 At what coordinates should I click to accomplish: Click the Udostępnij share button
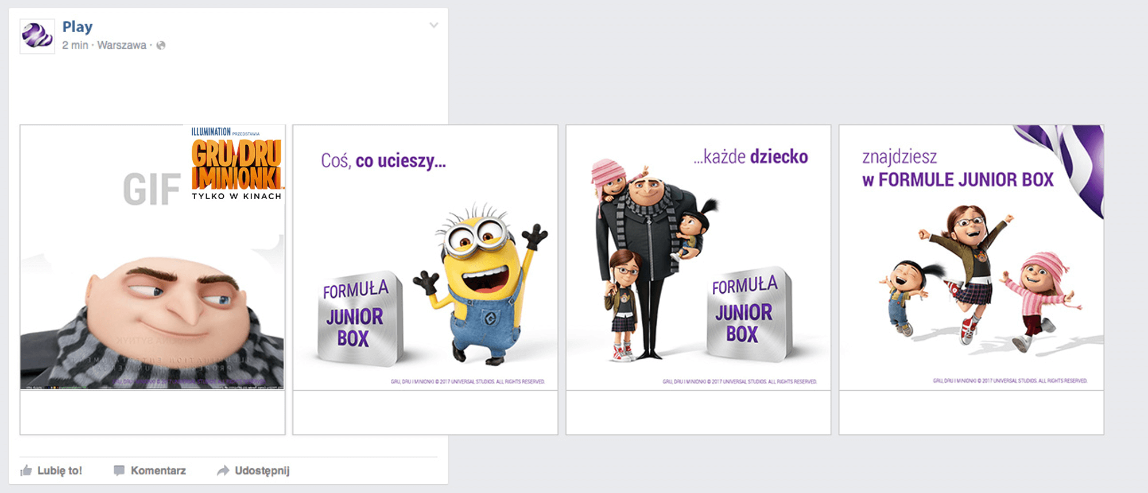click(253, 471)
